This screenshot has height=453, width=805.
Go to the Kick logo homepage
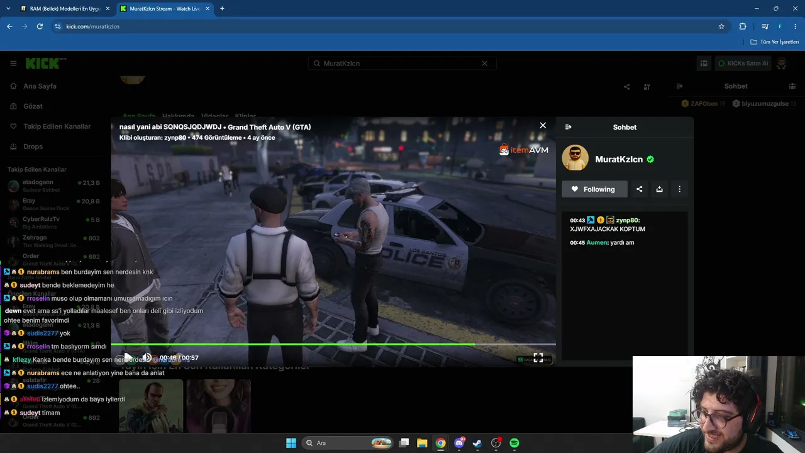coord(45,63)
